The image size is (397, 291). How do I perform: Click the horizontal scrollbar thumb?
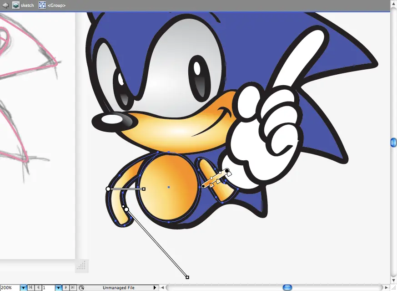287,287
